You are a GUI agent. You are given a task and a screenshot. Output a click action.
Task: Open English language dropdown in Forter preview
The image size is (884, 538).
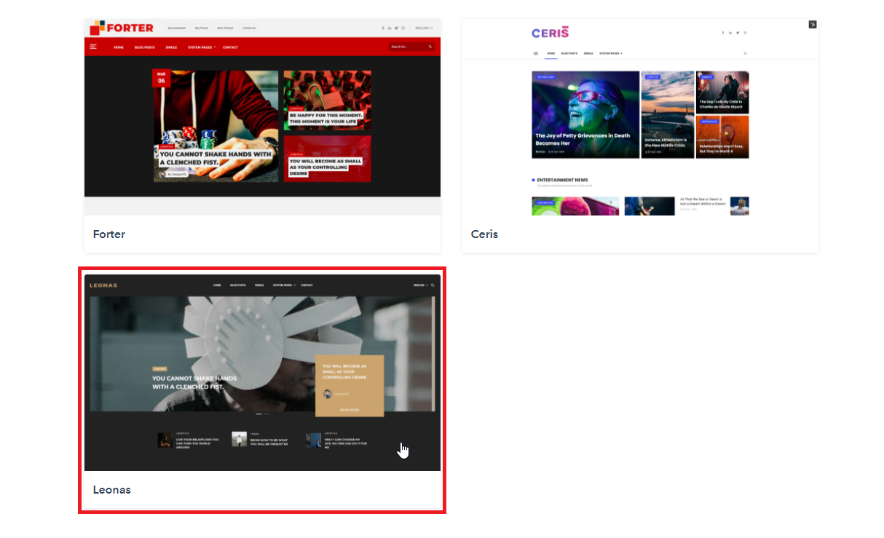(424, 28)
